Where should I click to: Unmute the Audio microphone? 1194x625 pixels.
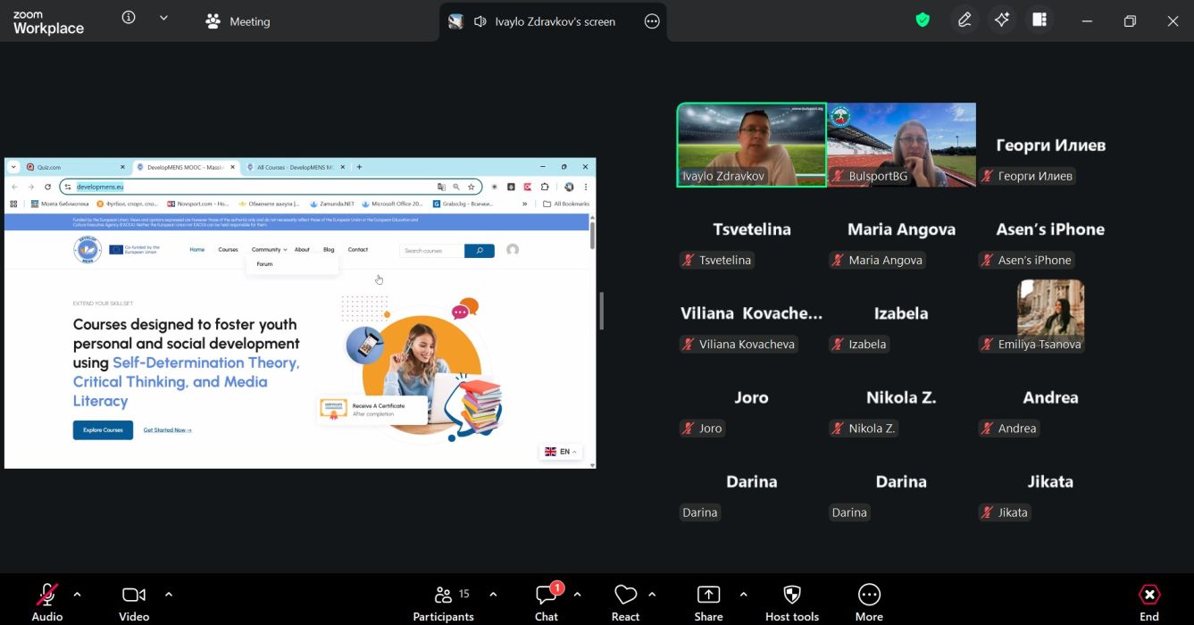pyautogui.click(x=46, y=602)
